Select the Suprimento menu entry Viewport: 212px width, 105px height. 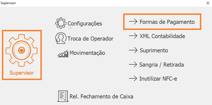coord(154,50)
